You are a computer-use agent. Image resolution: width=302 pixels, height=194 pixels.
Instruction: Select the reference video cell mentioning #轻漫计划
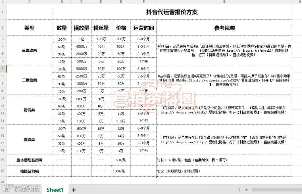click(x=224, y=80)
